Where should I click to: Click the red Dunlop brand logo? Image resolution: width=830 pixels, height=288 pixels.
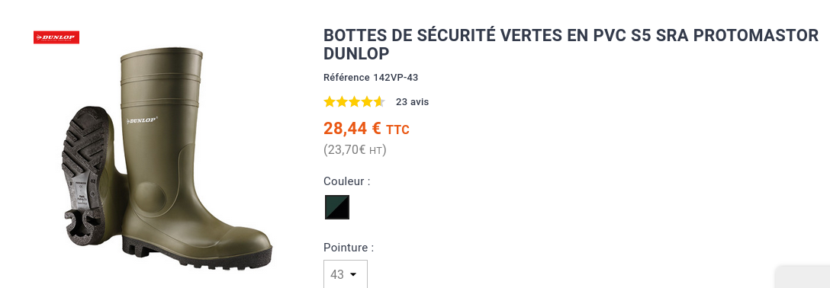[x=56, y=37]
